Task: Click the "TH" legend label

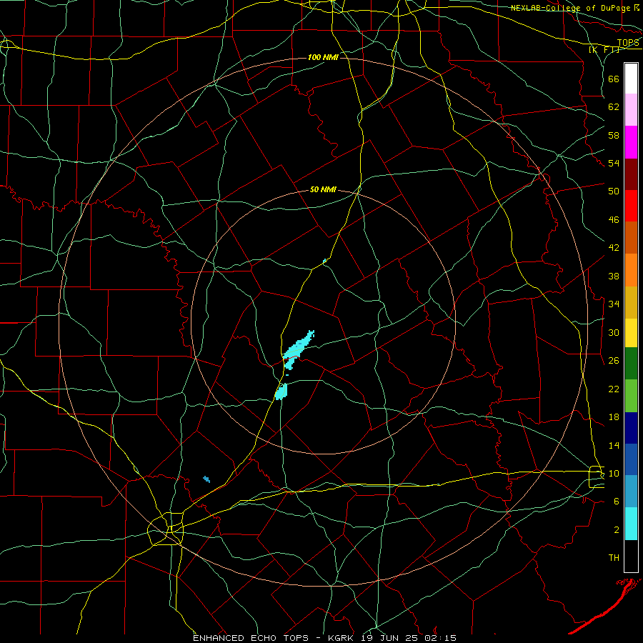Action: [x=614, y=558]
